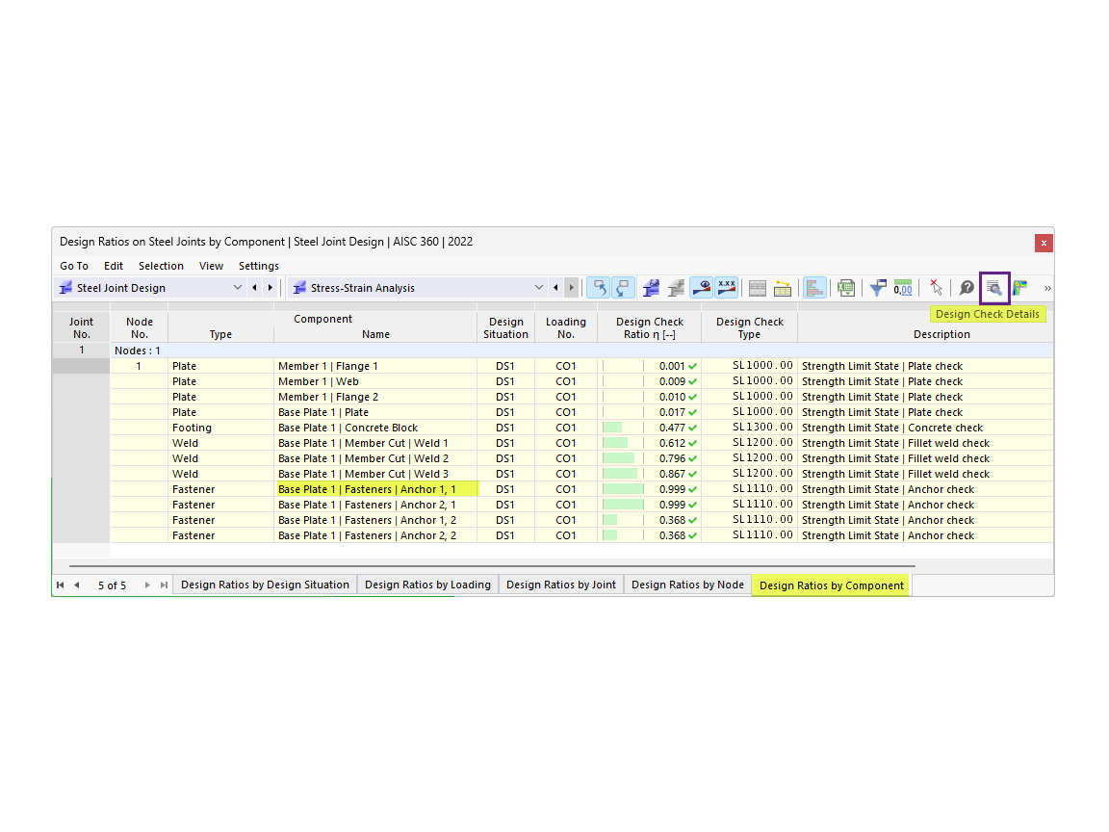Go to next table beside Stress-Strain Analysis
This screenshot has width=1109, height=832.
tap(572, 288)
